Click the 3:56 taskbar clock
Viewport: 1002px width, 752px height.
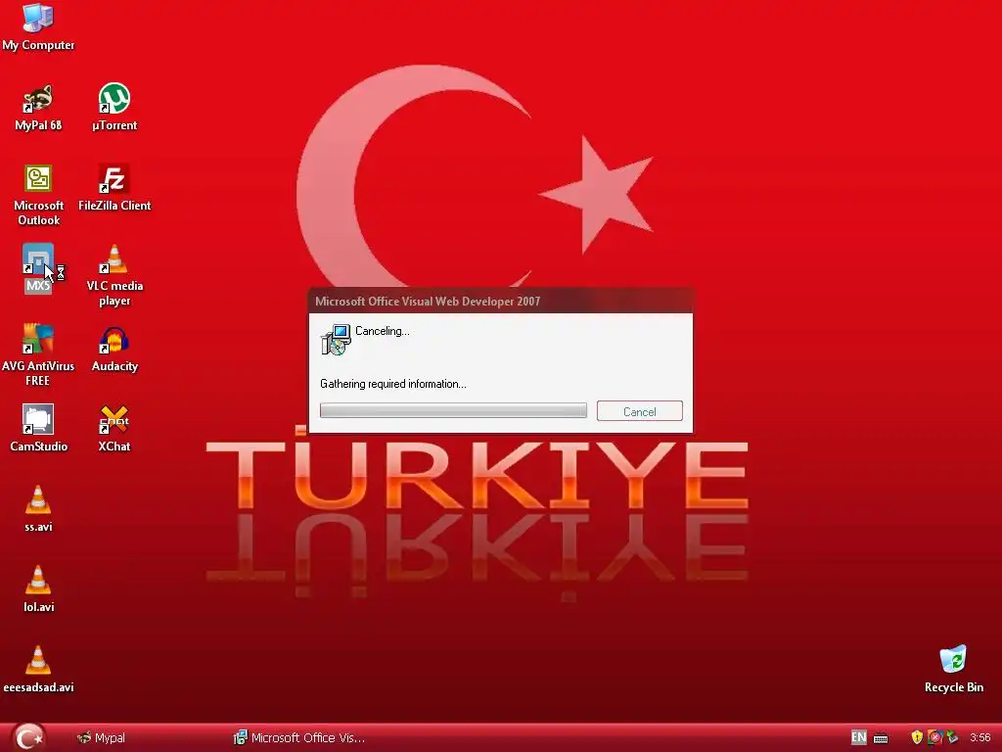point(979,738)
